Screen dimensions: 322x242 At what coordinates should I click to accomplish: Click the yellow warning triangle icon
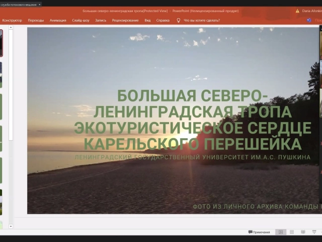297,11
